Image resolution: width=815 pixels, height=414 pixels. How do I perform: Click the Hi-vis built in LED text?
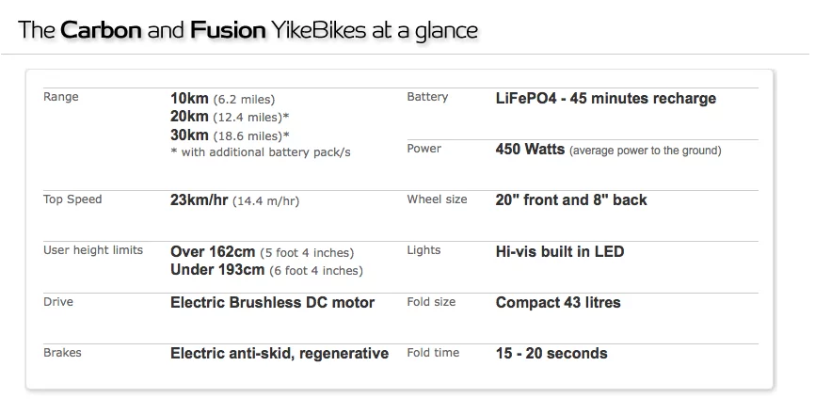(x=560, y=251)
